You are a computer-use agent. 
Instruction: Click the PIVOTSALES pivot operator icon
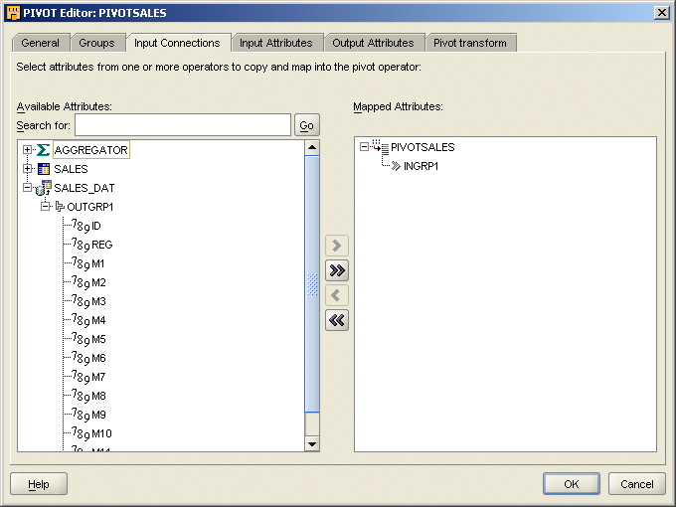pyautogui.click(x=381, y=147)
